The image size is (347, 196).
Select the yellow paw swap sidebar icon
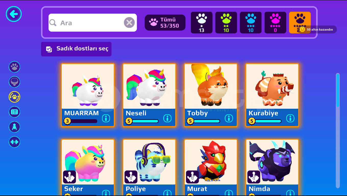15,97
